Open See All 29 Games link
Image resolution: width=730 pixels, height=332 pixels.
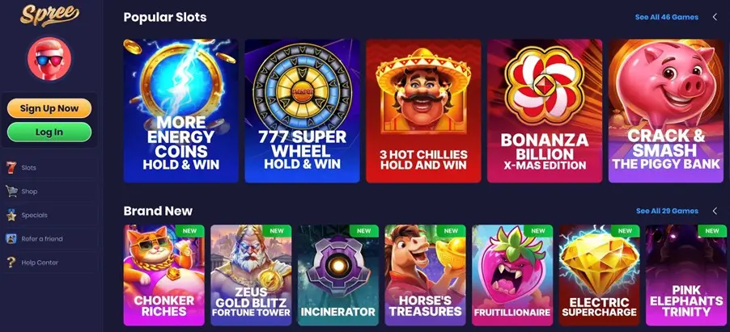[667, 211]
